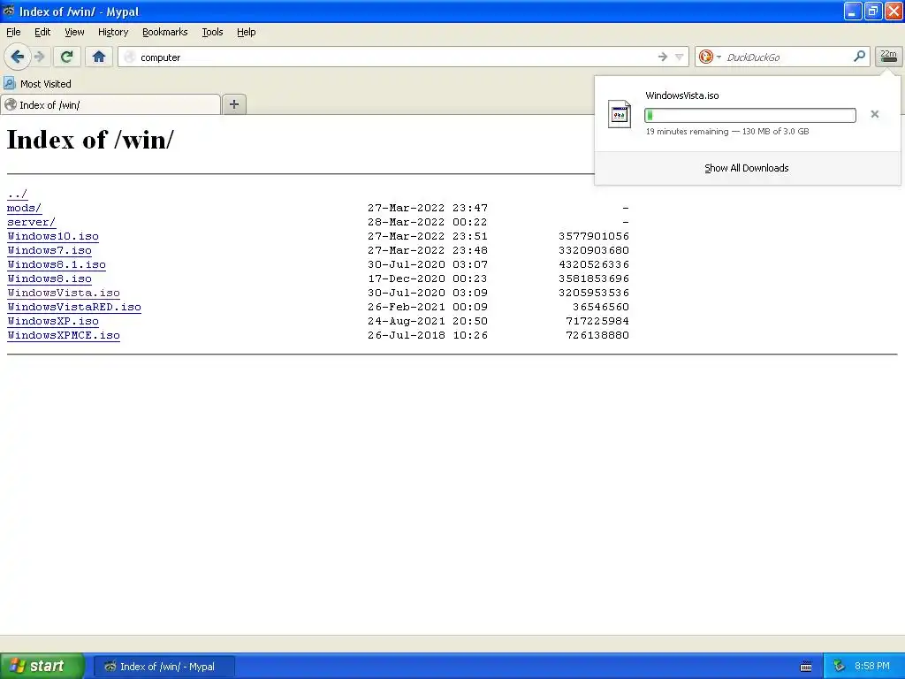Image resolution: width=905 pixels, height=679 pixels.
Task: Download Windows7.iso
Action: 49,250
